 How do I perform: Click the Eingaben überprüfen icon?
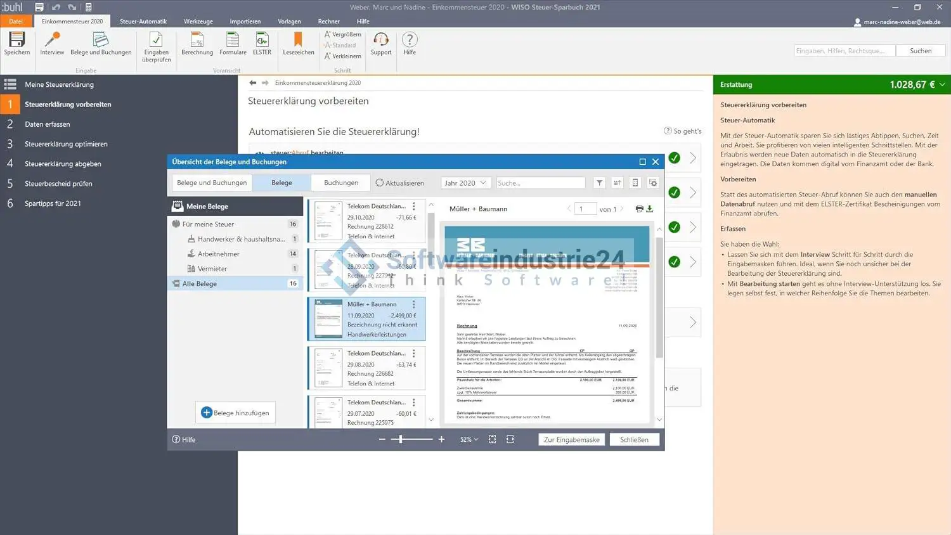(x=156, y=41)
